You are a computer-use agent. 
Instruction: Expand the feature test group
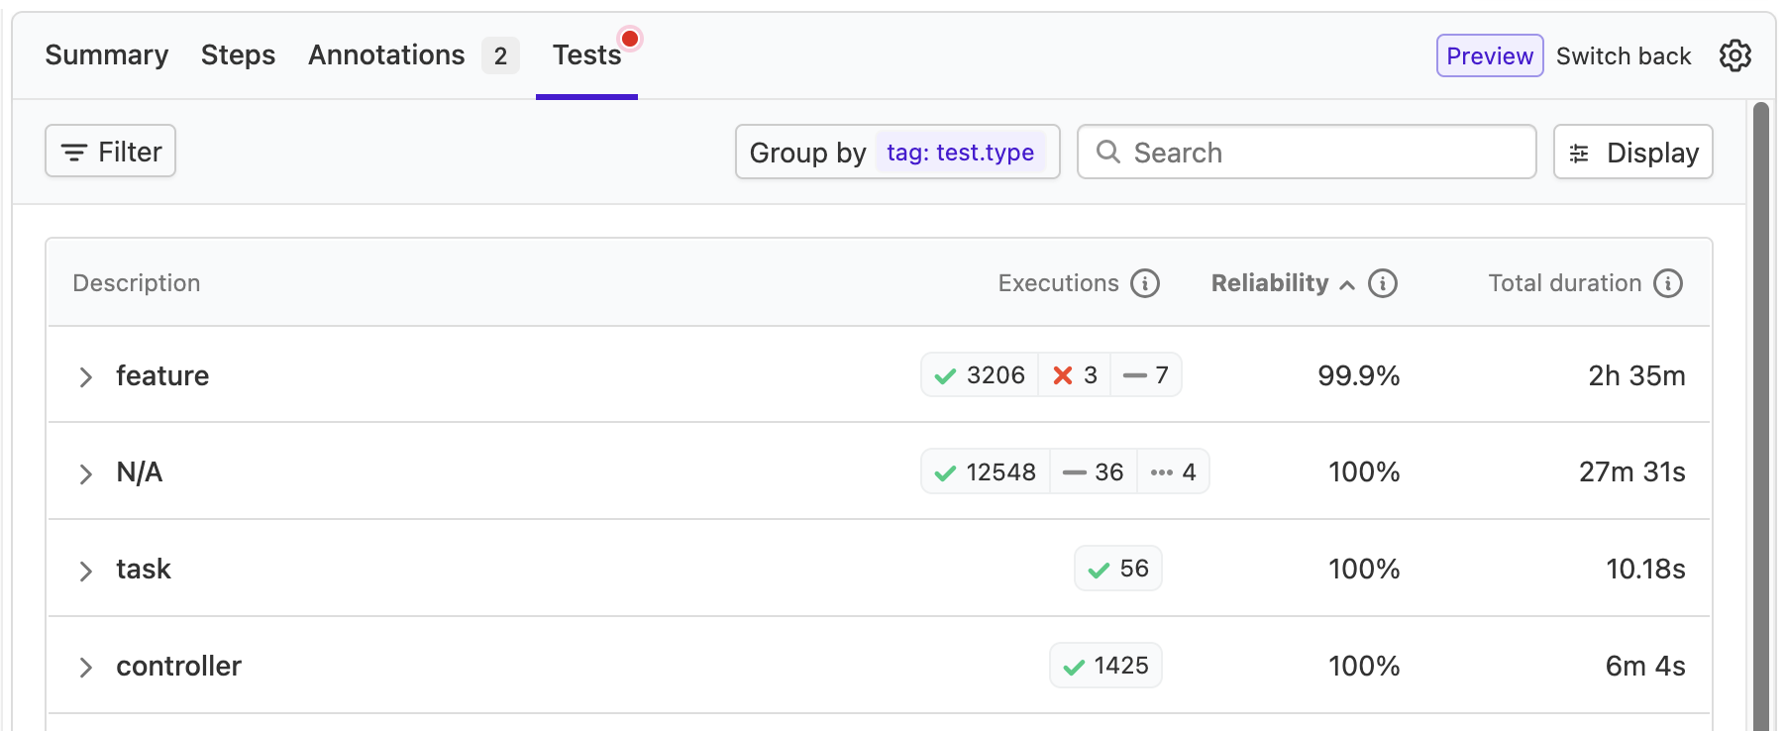coord(86,376)
